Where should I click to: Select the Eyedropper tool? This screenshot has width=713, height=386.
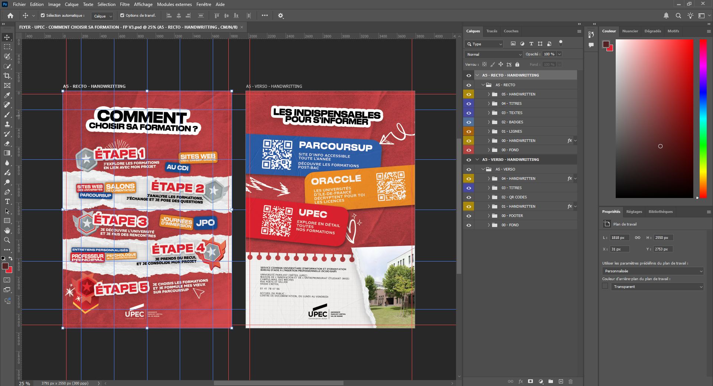[7, 95]
